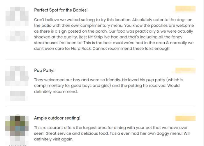Open the colorful avatar of third reviewer

coord(17,125)
